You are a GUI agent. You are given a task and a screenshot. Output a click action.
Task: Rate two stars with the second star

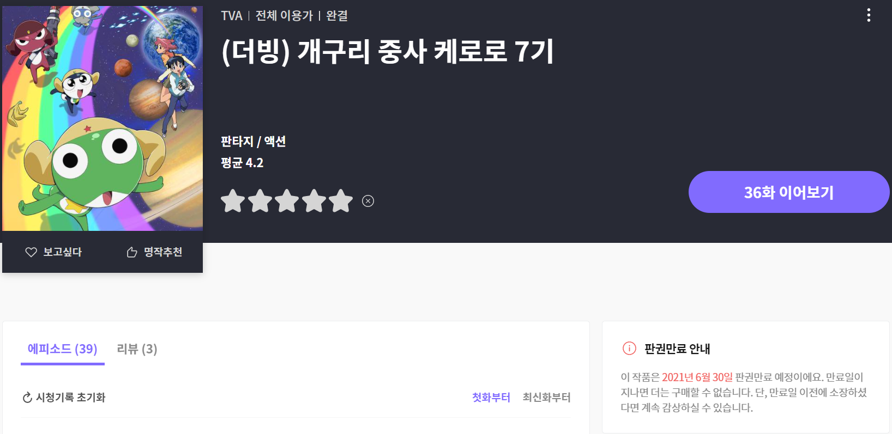click(260, 201)
